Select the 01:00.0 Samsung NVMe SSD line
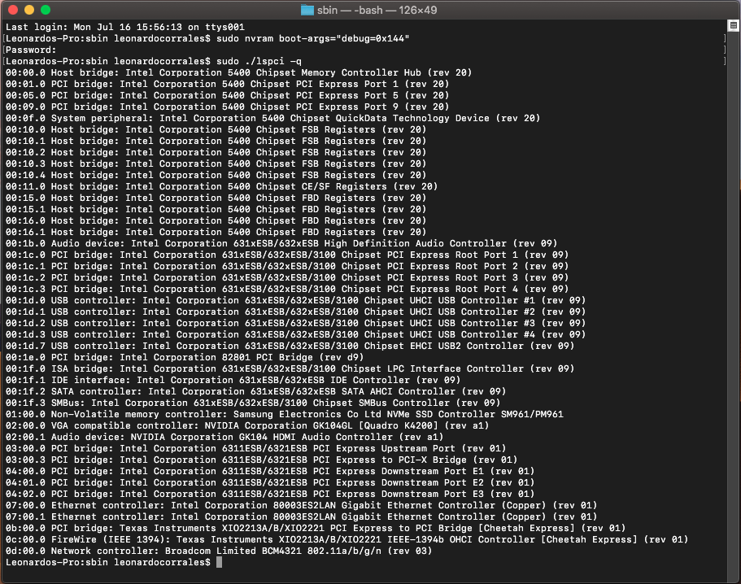Screen dimensions: 741x584 coord(285,414)
